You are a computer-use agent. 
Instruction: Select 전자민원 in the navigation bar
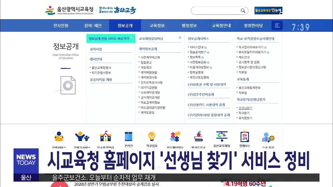(61, 26)
